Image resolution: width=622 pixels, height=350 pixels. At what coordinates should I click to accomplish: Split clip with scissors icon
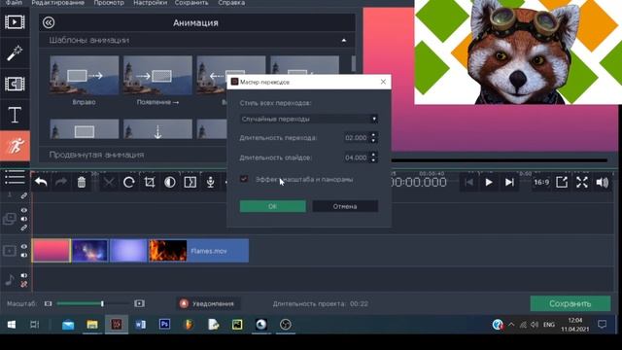point(109,182)
